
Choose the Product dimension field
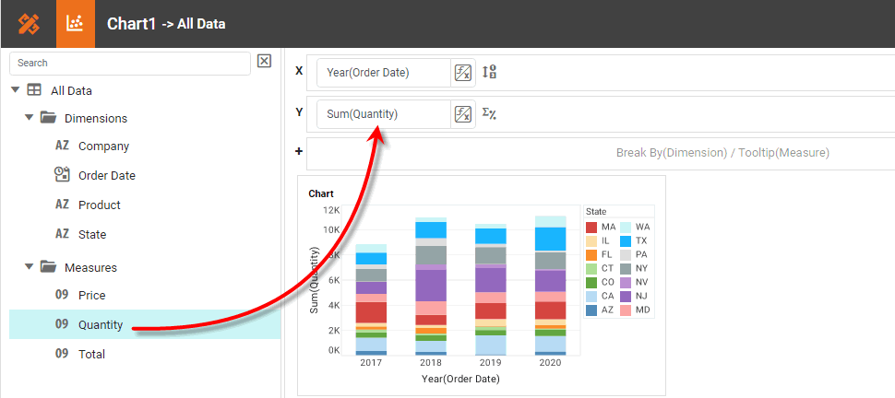(99, 205)
